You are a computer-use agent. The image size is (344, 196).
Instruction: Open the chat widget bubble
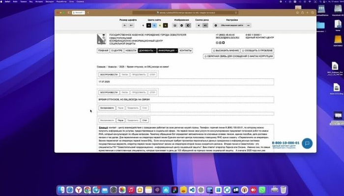click(307, 143)
